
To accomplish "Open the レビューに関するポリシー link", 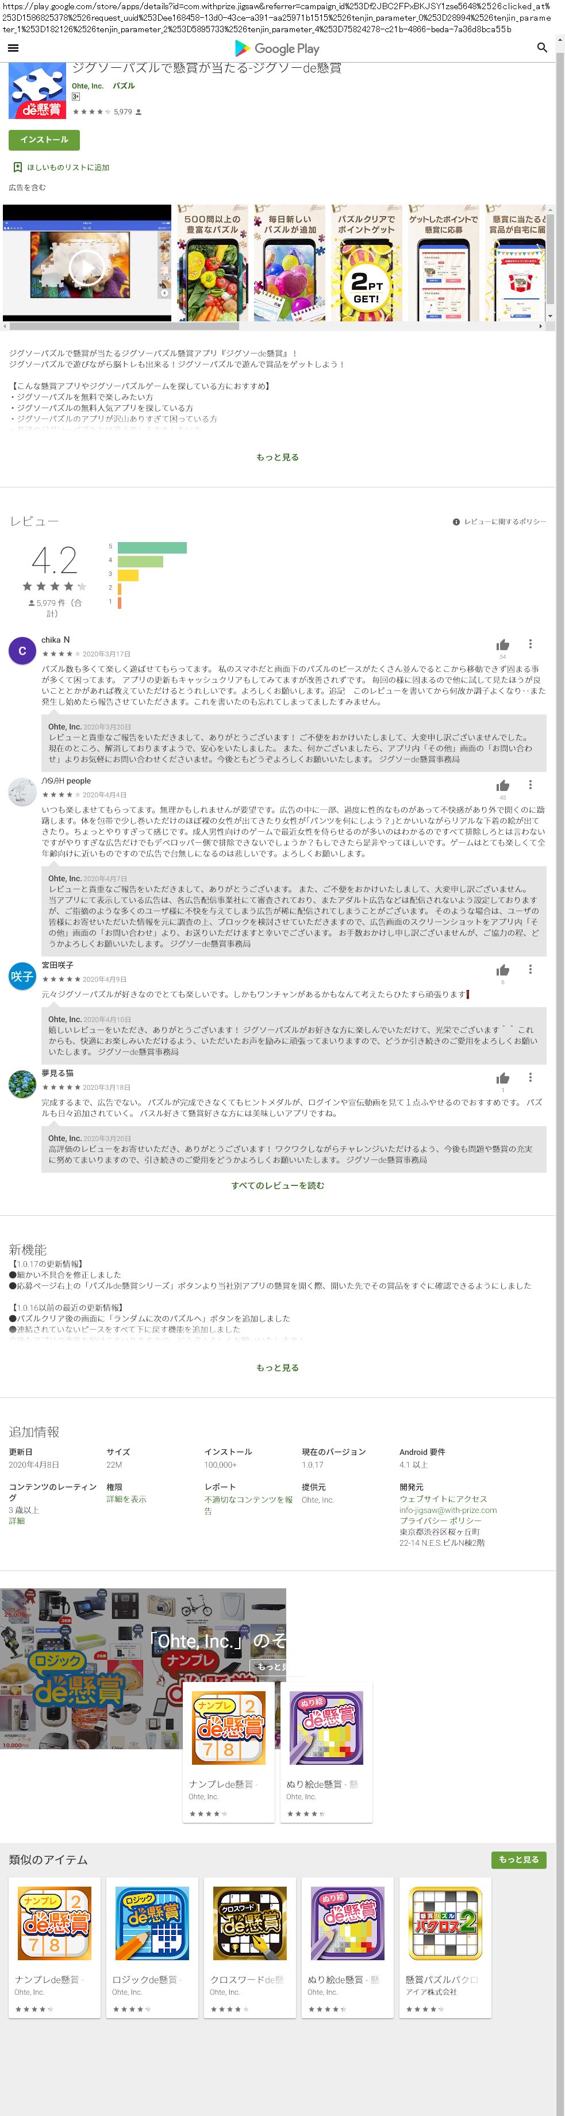I will [499, 521].
